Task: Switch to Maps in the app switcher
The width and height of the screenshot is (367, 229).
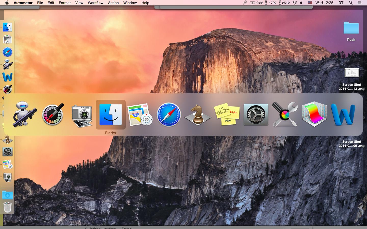Action: [x=140, y=114]
